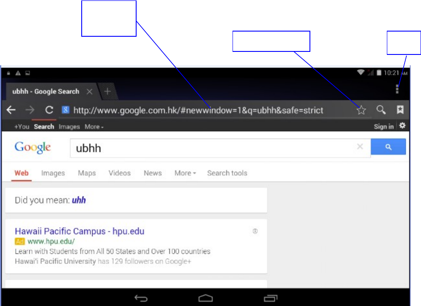421x306 pixels.
Task: Tap the Google logo
Action: tap(32, 147)
